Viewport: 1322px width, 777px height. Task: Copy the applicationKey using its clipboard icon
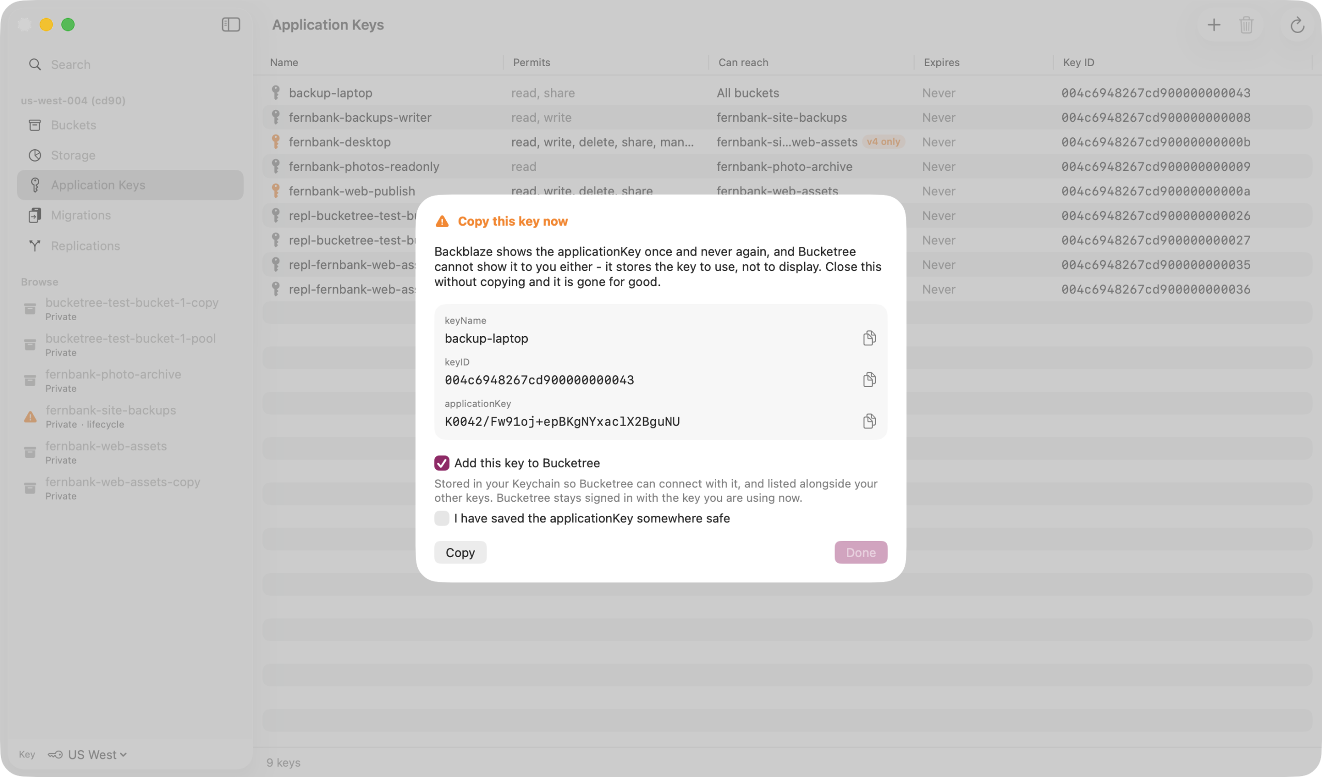(869, 421)
